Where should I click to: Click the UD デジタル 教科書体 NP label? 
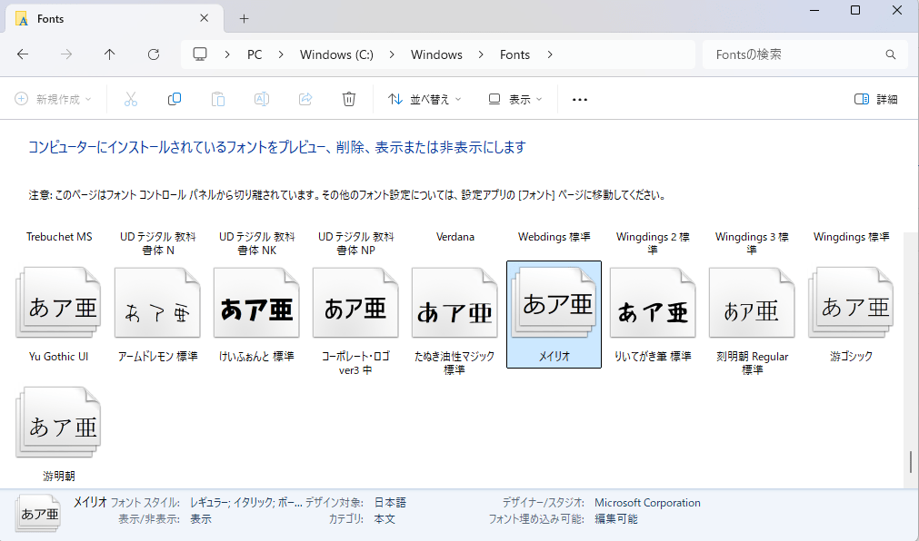[355, 243]
